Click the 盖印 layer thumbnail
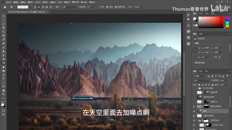 click(x=199, y=111)
